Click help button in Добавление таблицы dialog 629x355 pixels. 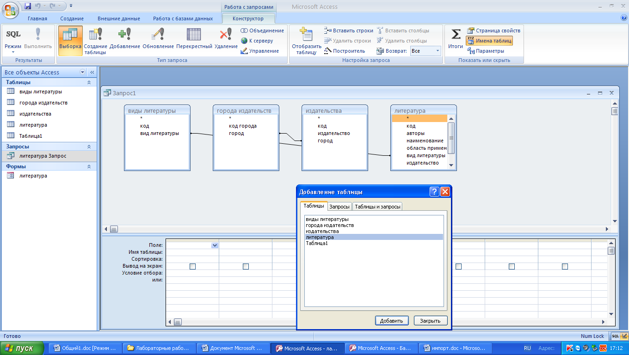tap(434, 192)
